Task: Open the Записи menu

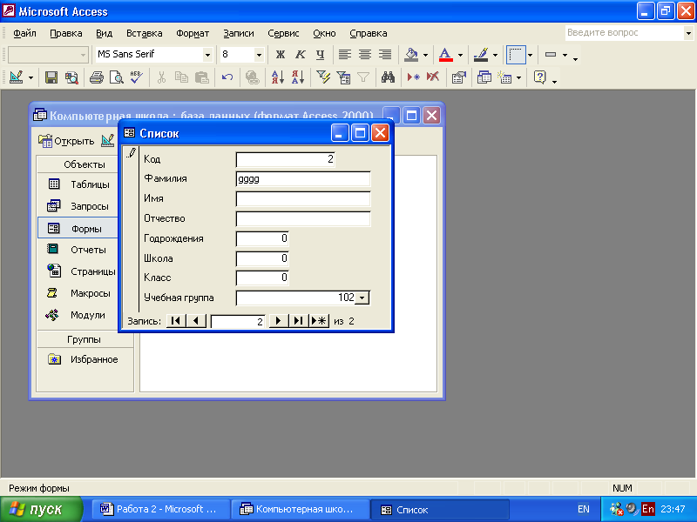Action: pyautogui.click(x=238, y=33)
